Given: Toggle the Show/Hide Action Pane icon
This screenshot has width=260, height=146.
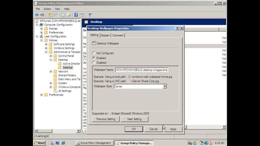Looking at the screenshot, I should point(82,15).
